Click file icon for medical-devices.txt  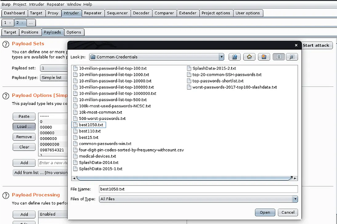[75, 156]
